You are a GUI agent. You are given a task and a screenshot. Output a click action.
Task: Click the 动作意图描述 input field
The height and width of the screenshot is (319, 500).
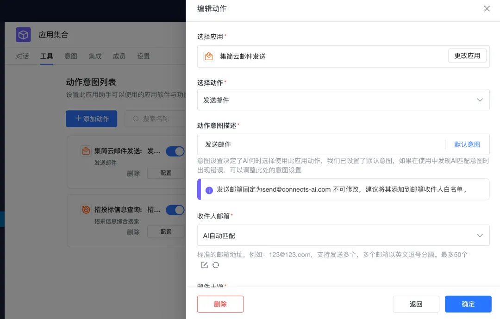pyautogui.click(x=321, y=144)
